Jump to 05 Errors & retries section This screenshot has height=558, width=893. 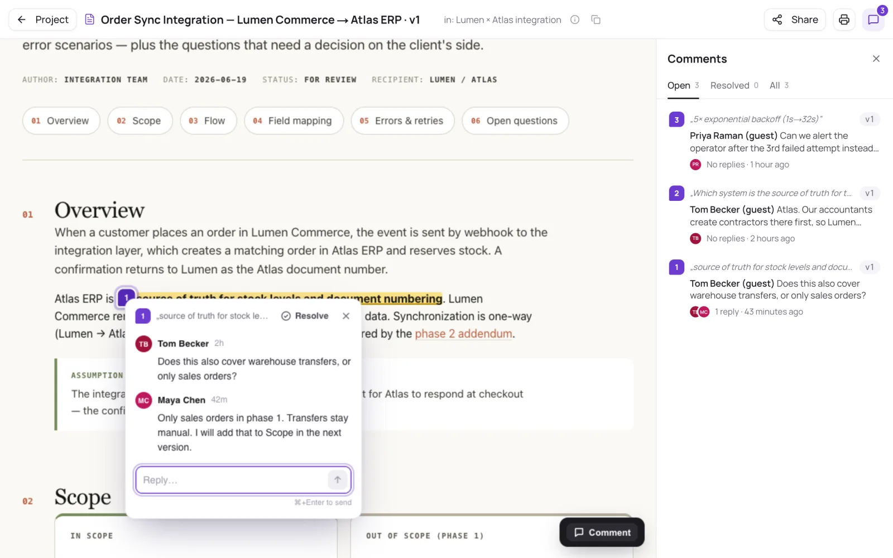pos(402,121)
